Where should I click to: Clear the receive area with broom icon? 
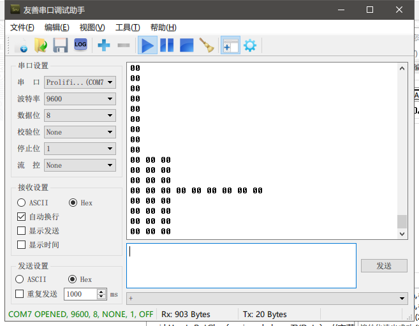206,45
